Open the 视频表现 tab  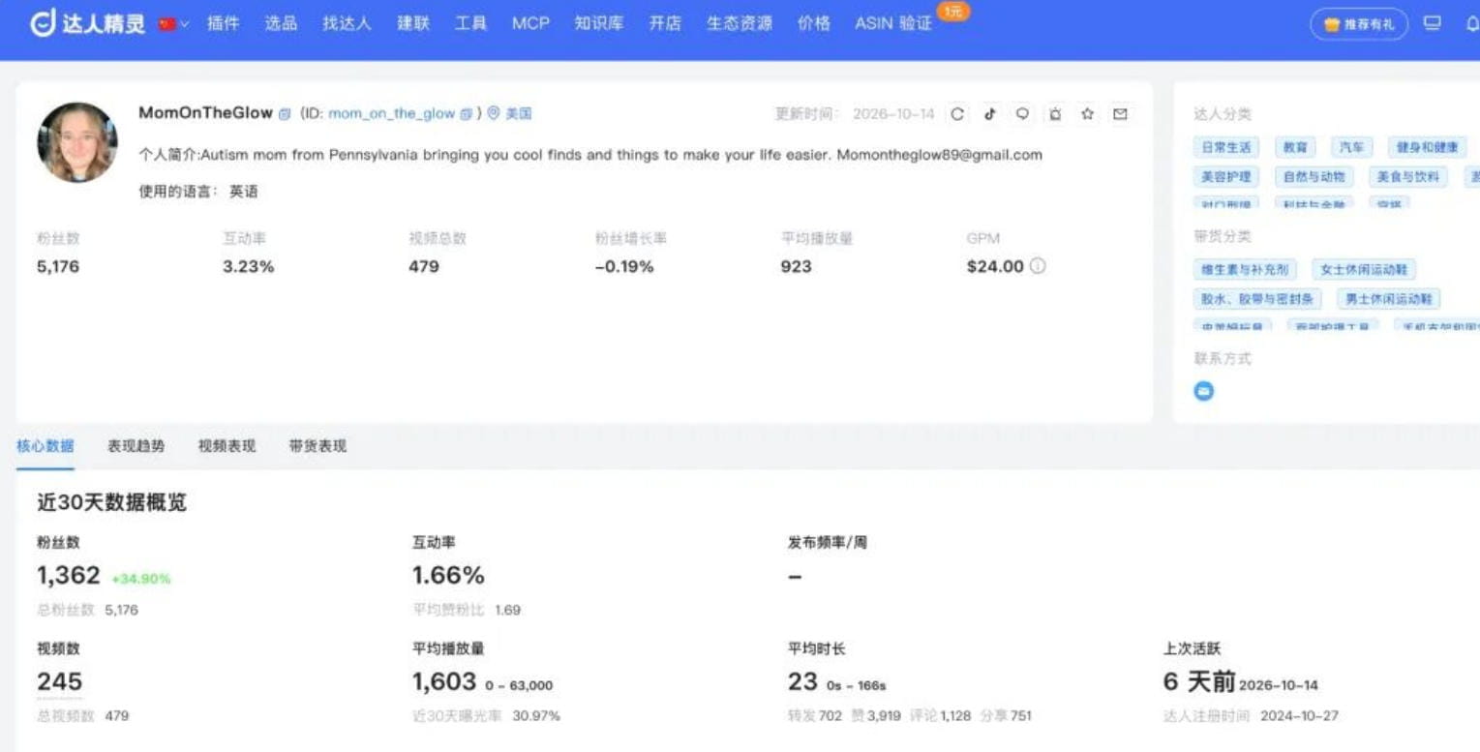point(227,446)
